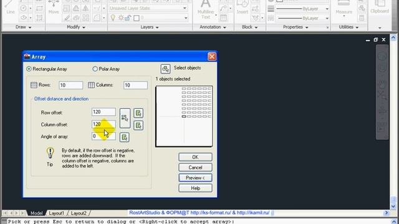Click the Row offset input field
Screen dimensions: 399x224
[x=103, y=112]
